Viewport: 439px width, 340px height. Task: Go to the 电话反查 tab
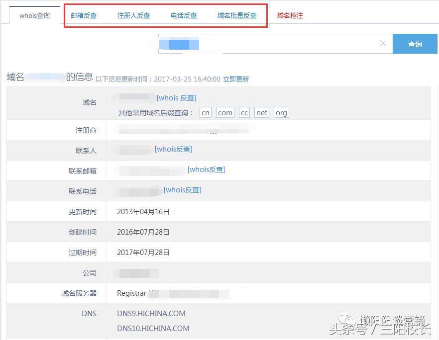[184, 15]
